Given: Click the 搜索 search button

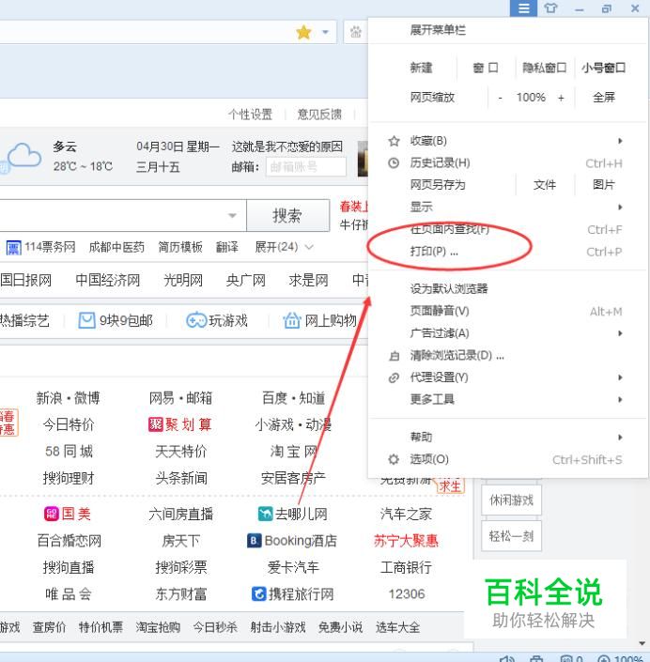Looking at the screenshot, I should click(287, 216).
